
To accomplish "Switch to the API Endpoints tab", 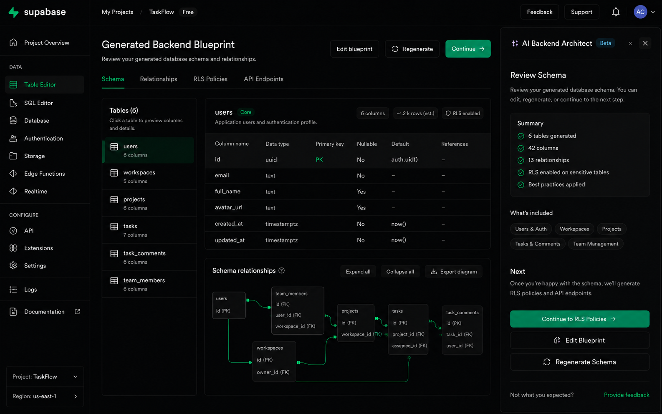I will [x=264, y=79].
